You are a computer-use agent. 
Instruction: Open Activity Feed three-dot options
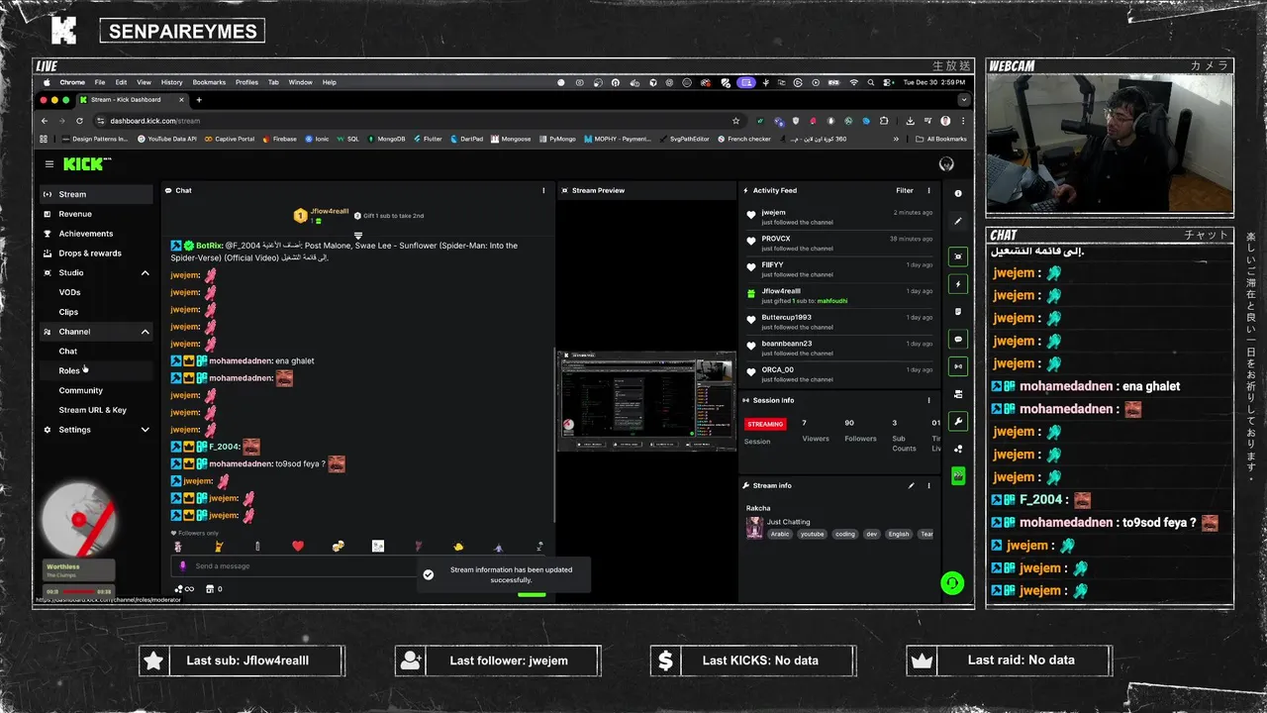coord(928,190)
